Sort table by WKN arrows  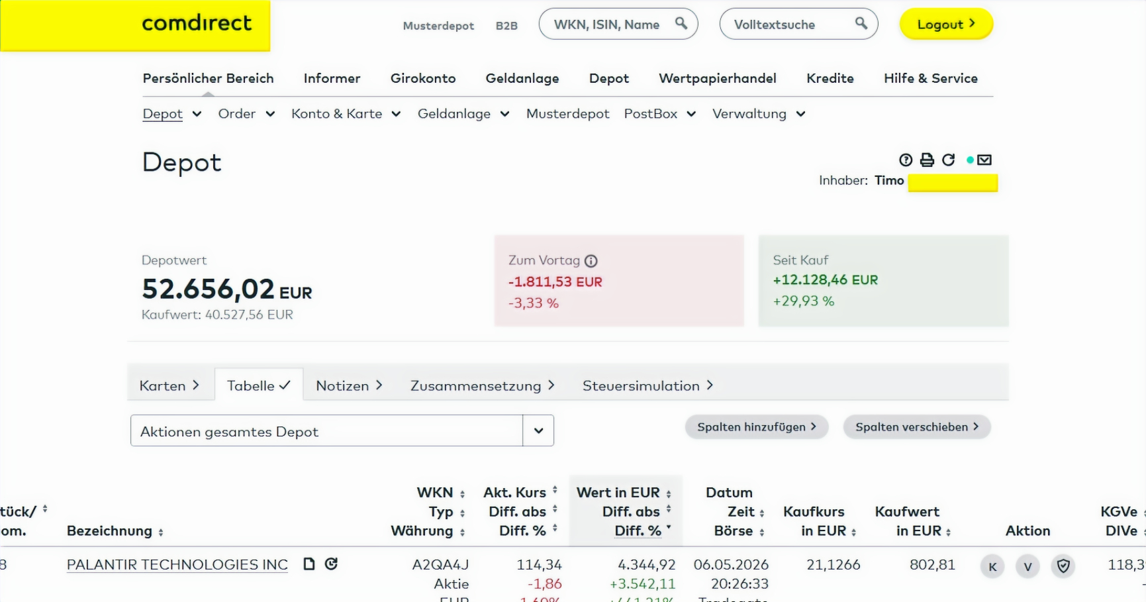(462, 493)
